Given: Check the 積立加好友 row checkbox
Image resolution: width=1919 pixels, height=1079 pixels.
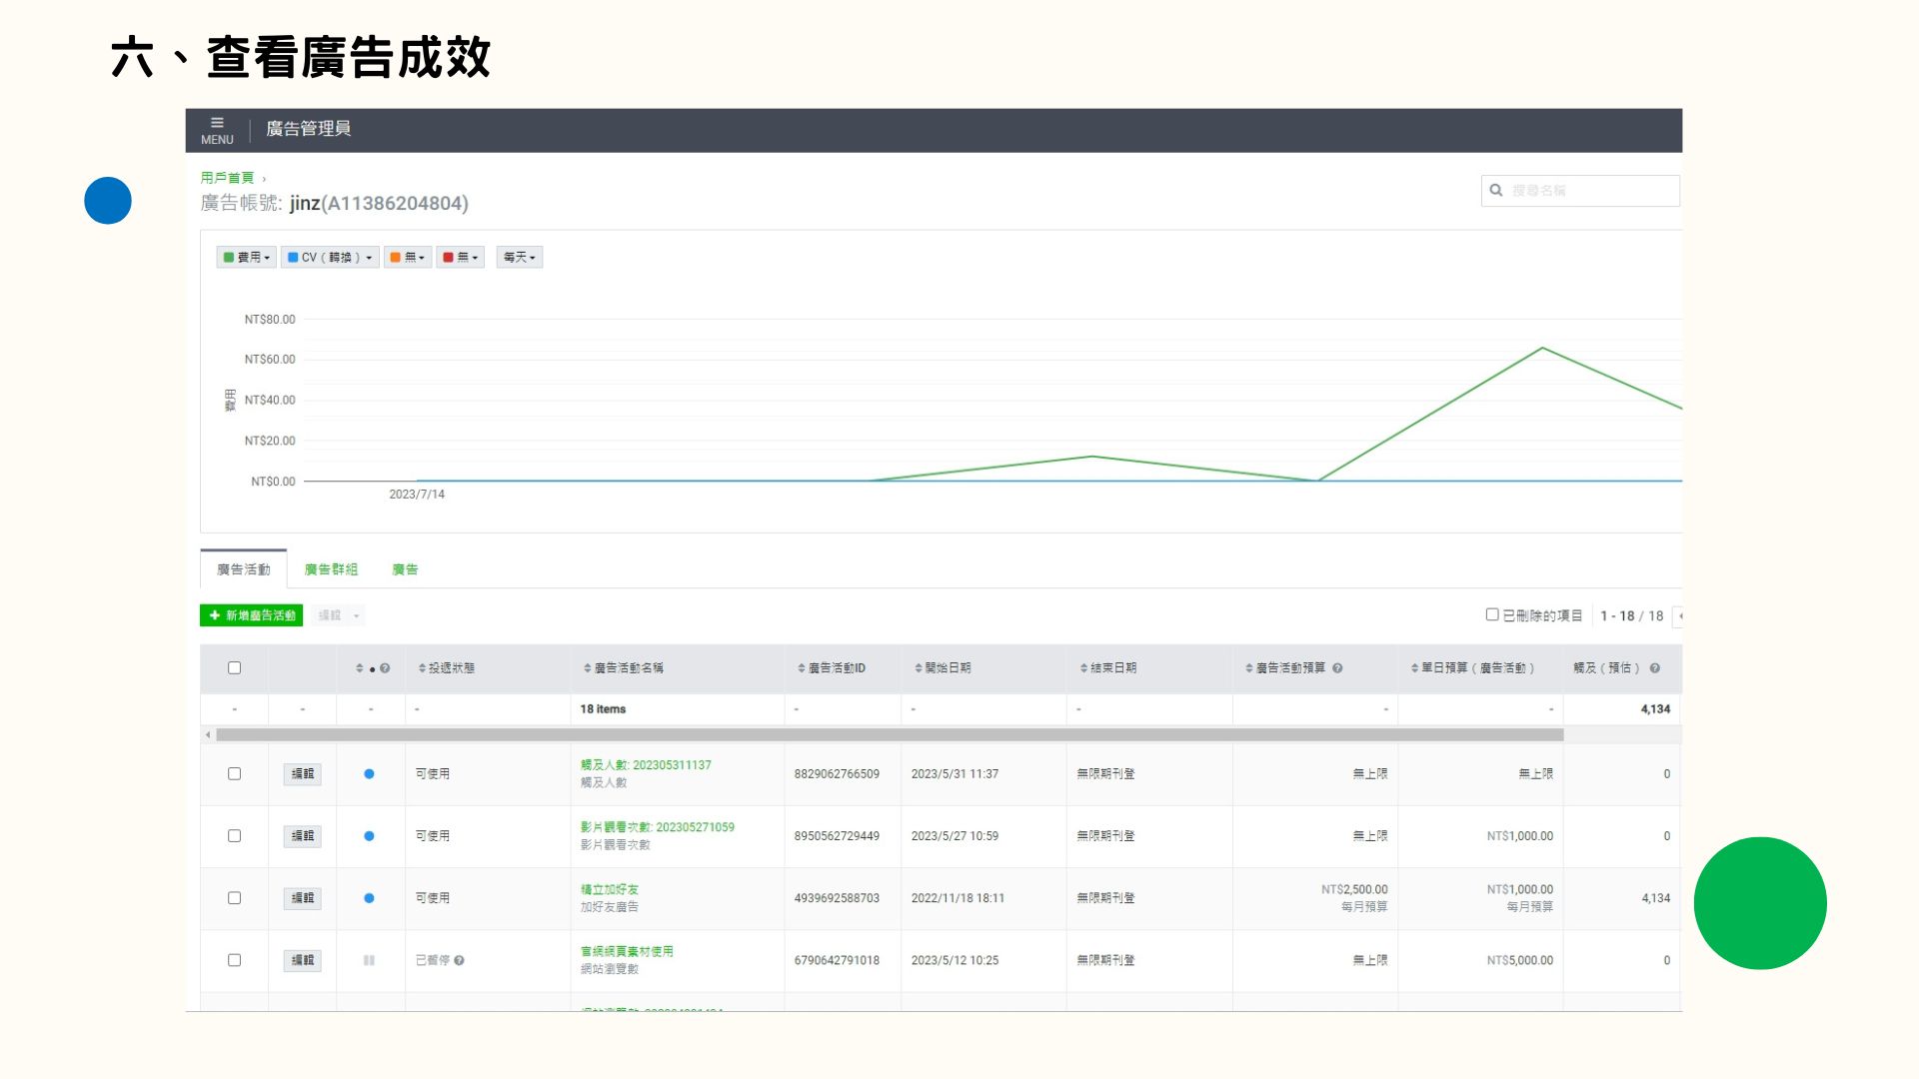Looking at the screenshot, I should click(x=234, y=898).
